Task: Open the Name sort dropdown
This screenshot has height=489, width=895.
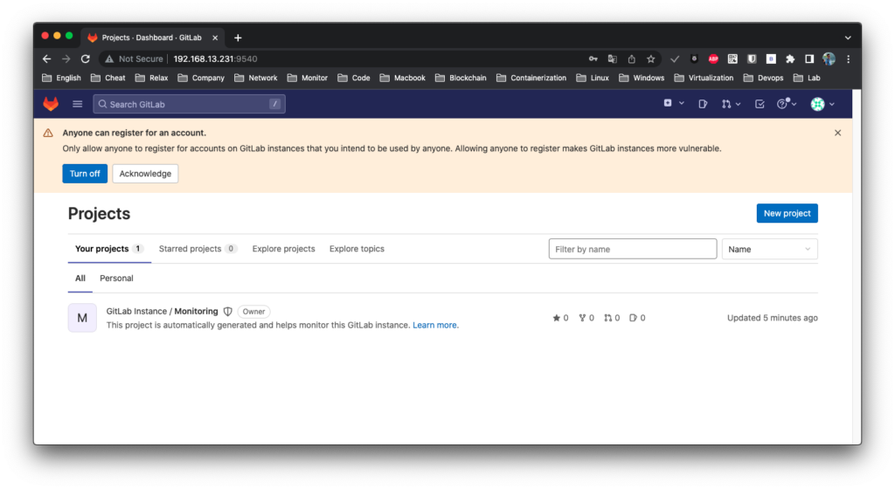Action: tap(769, 249)
